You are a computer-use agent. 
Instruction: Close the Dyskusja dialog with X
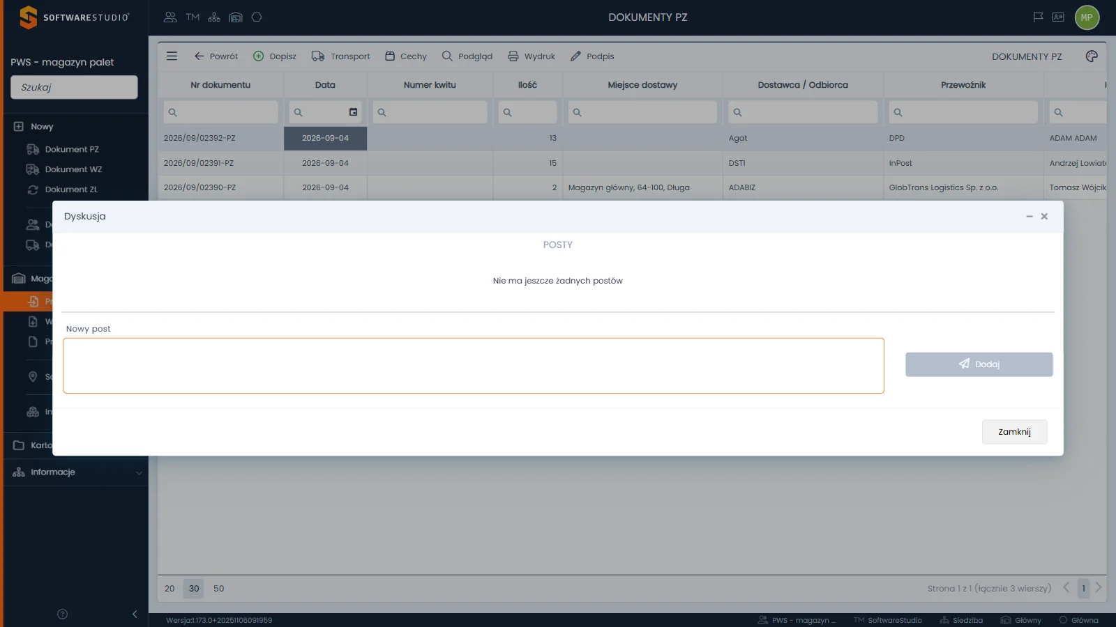click(x=1044, y=217)
